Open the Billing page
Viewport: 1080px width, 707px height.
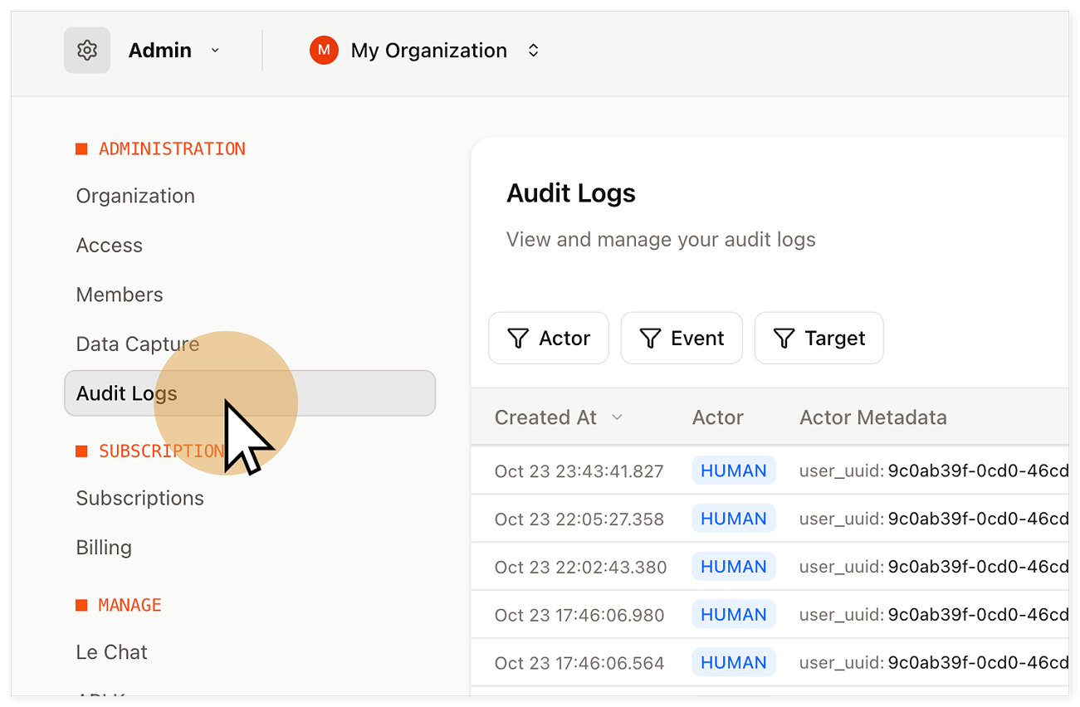(x=104, y=548)
